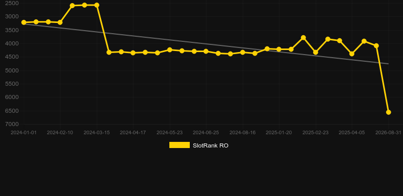Click the 2024-05-23 x-axis date label
403x196 pixels.
pyautogui.click(x=170, y=133)
